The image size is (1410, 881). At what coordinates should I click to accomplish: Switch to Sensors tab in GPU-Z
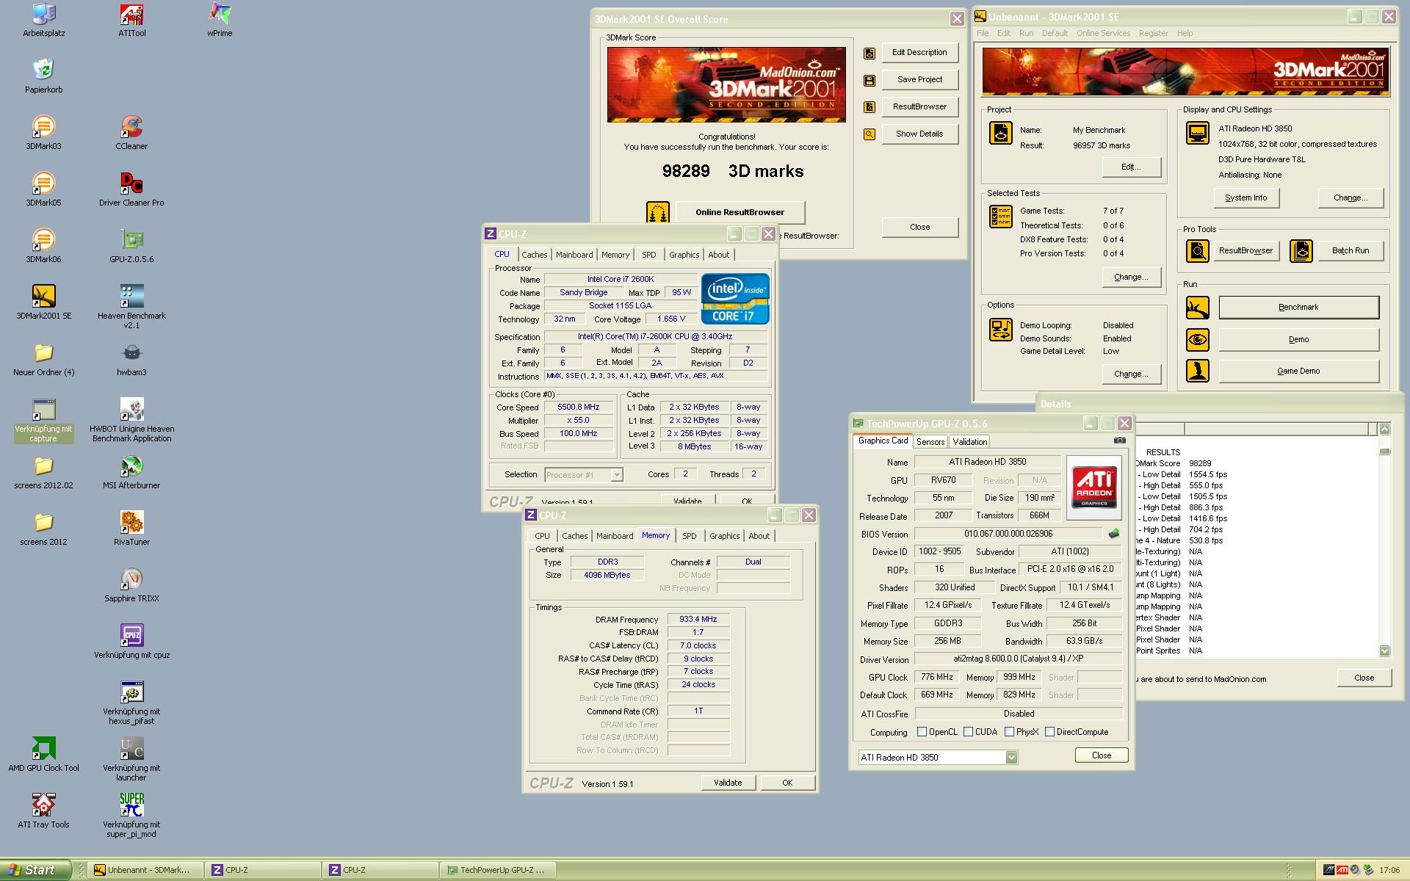click(x=930, y=442)
